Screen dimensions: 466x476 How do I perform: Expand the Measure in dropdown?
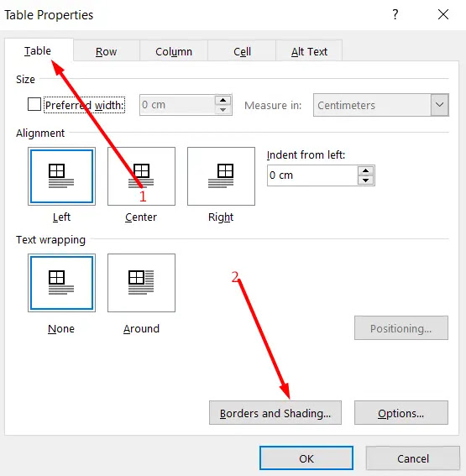click(439, 105)
